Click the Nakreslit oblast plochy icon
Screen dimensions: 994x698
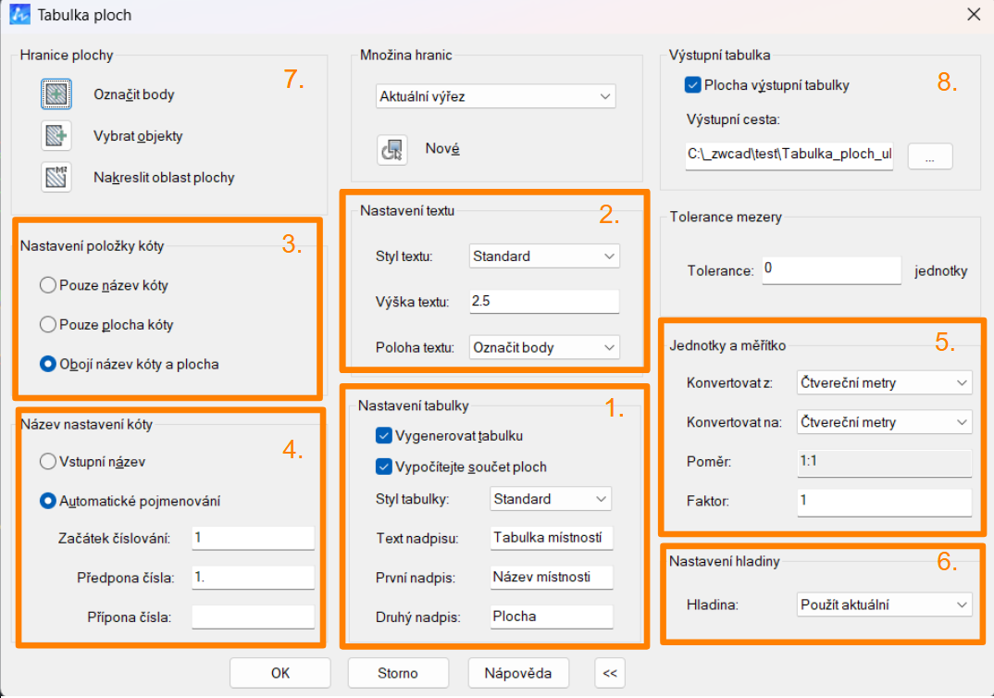pos(56,177)
